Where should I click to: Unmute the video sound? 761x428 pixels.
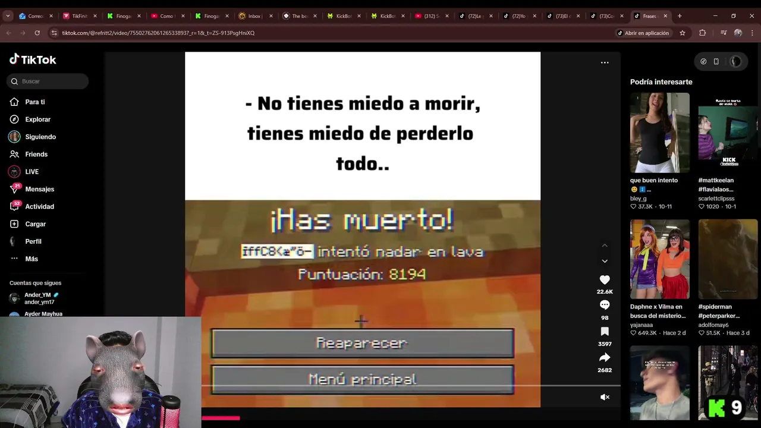(605, 397)
